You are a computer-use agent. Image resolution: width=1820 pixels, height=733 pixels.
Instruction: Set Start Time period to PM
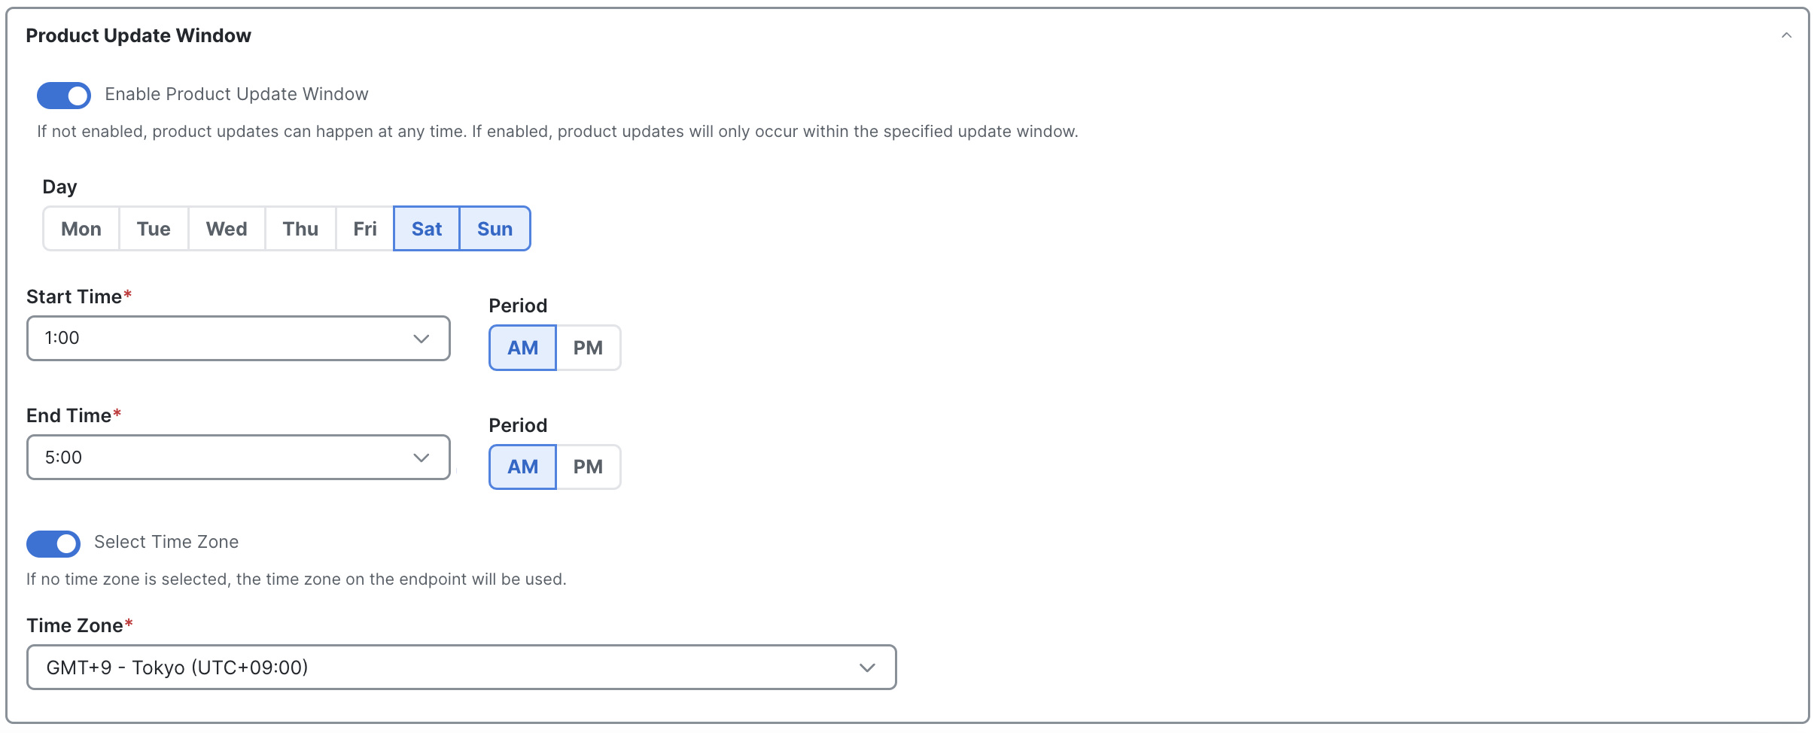click(588, 348)
